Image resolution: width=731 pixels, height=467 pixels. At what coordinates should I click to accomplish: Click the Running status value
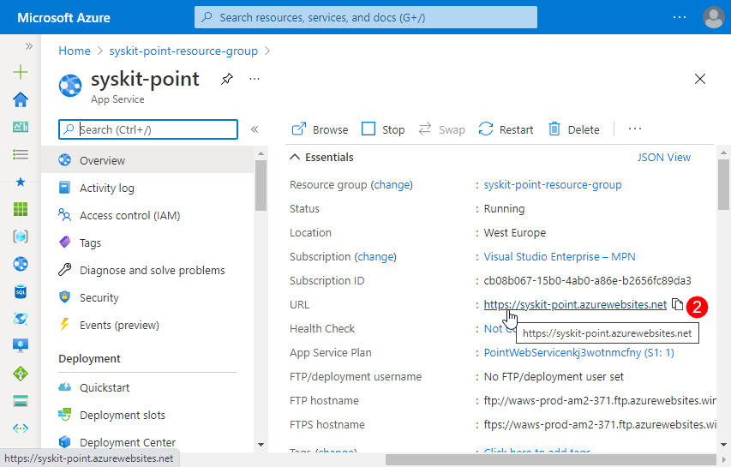click(x=504, y=208)
